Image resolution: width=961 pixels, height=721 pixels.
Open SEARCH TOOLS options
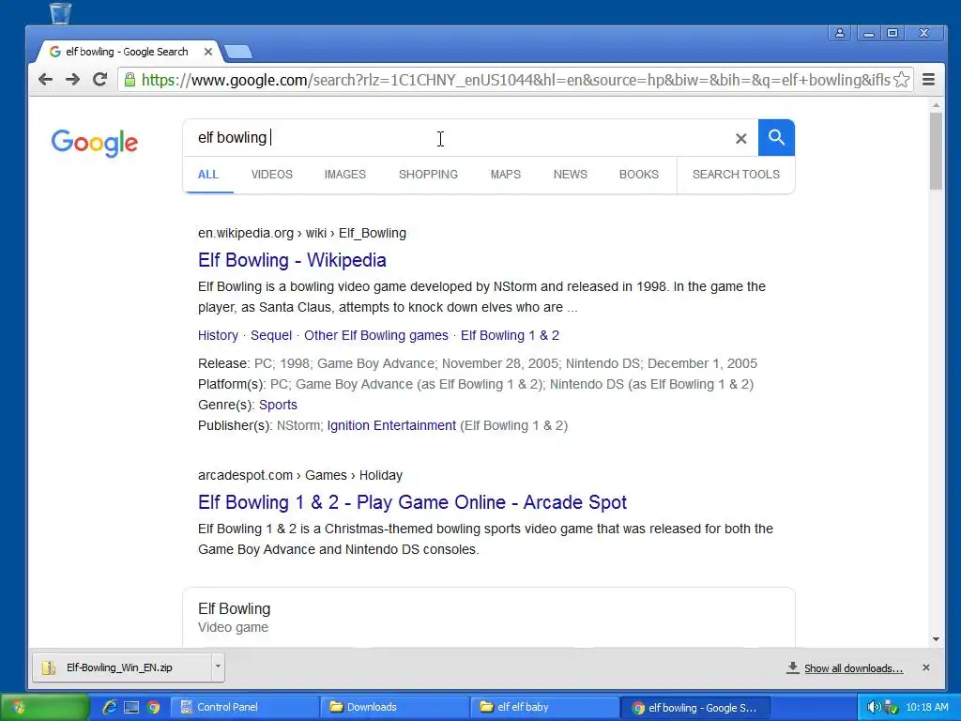coord(736,174)
